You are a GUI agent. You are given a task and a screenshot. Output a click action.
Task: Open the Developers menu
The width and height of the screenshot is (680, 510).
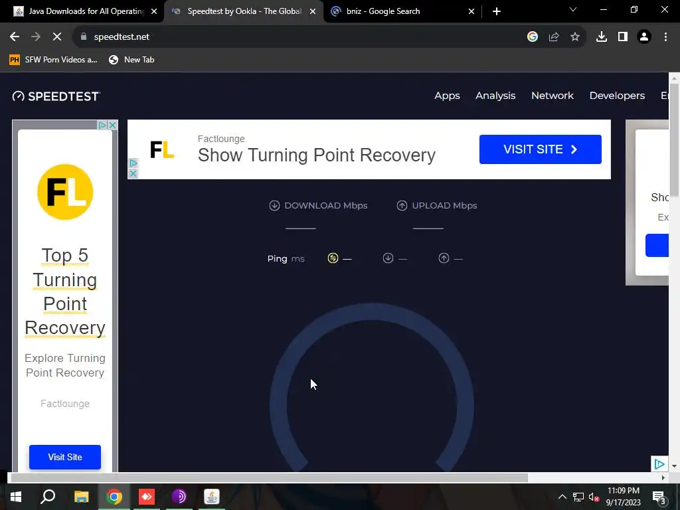[x=617, y=96]
